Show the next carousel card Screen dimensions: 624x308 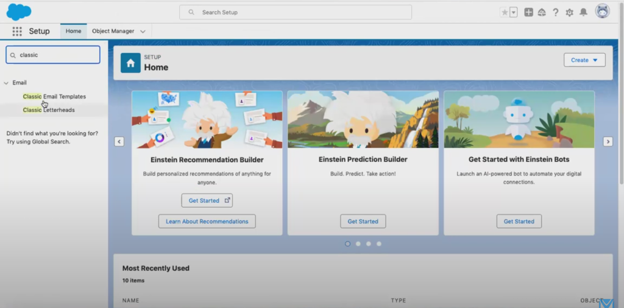[x=608, y=141]
